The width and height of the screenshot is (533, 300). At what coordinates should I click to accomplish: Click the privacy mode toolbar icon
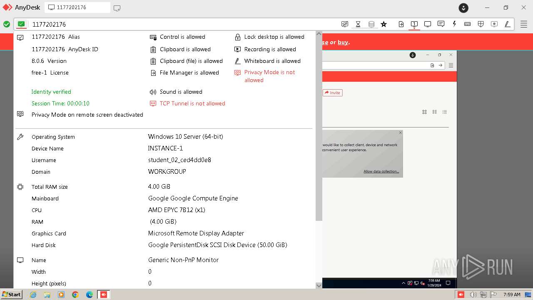[345, 24]
